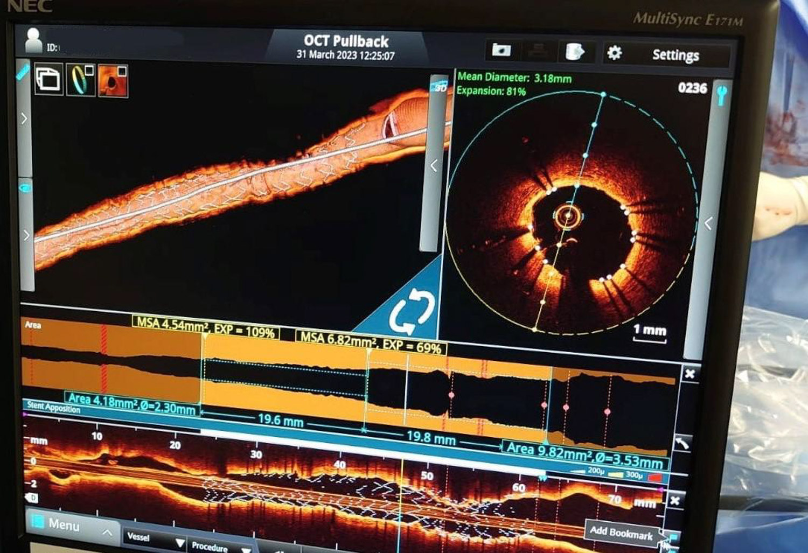
Task: Click the Area 4.18mm² Ø=2.30mm reference label
Action: (x=131, y=403)
